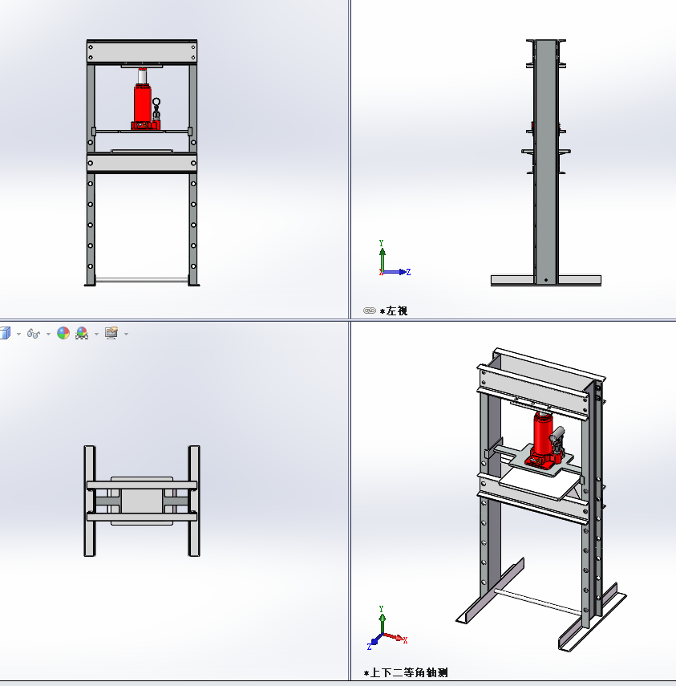Click the Edit Appearance color ball icon

[63, 334]
